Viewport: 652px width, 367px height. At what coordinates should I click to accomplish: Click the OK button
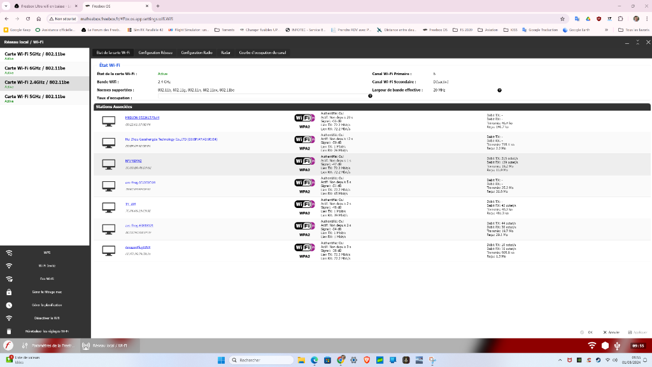click(x=588, y=332)
